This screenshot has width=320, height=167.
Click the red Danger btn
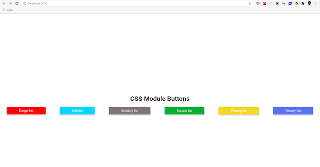tap(26, 110)
